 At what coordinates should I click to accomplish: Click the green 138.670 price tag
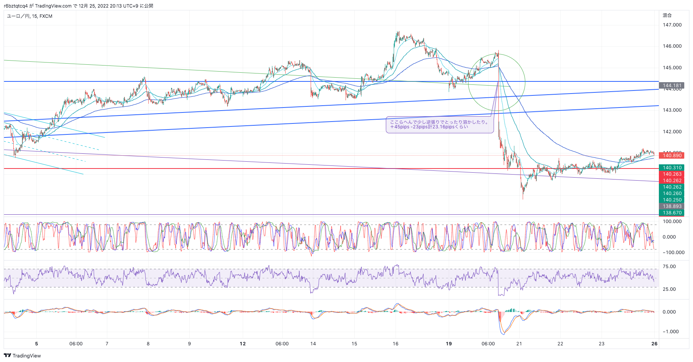click(x=672, y=213)
